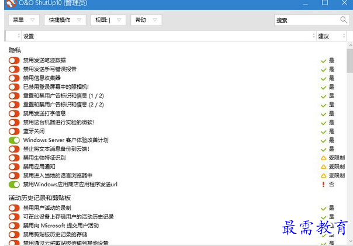This screenshot has width=353, height=246.
Task: Click the 禁用应用通知 setting label
Action: tap(39, 167)
